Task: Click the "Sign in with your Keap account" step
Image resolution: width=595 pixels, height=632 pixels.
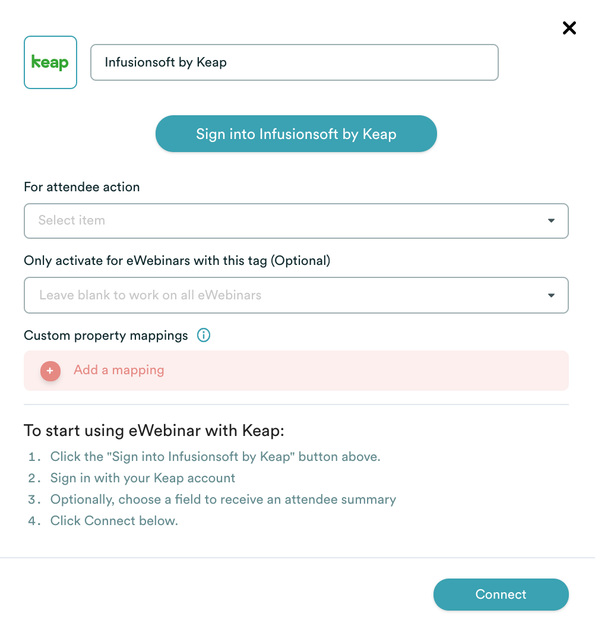Action: (143, 478)
